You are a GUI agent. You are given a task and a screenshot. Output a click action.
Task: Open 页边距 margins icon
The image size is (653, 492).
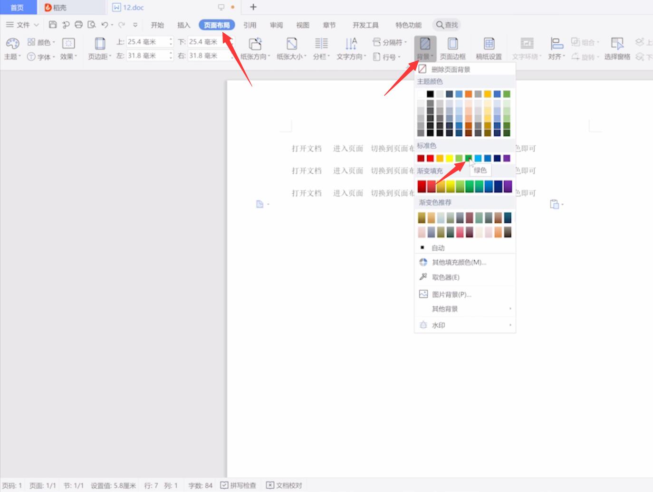click(x=100, y=44)
